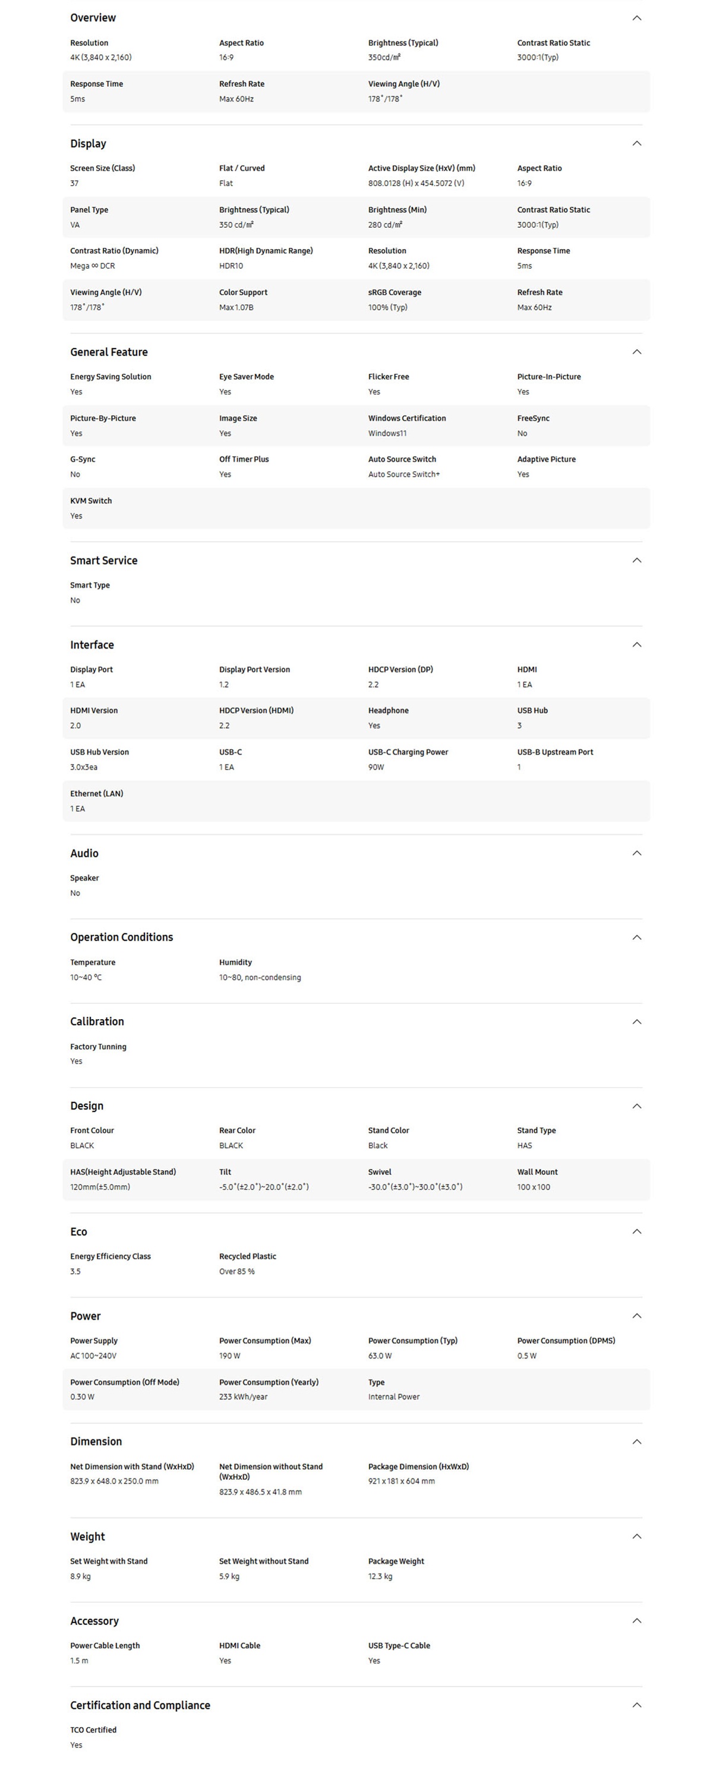
Task: Collapse the Eco section chevron
Action: [637, 1231]
